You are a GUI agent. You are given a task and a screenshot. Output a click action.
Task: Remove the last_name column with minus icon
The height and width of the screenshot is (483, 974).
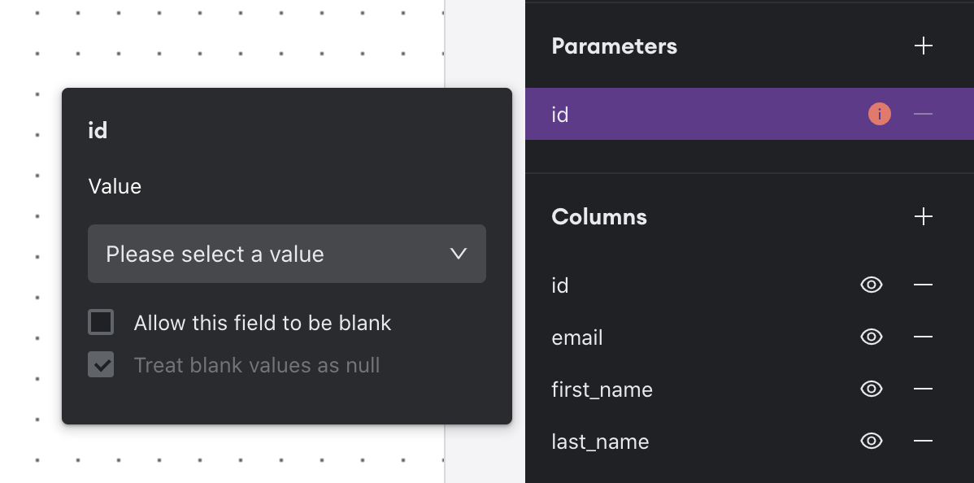(x=923, y=441)
